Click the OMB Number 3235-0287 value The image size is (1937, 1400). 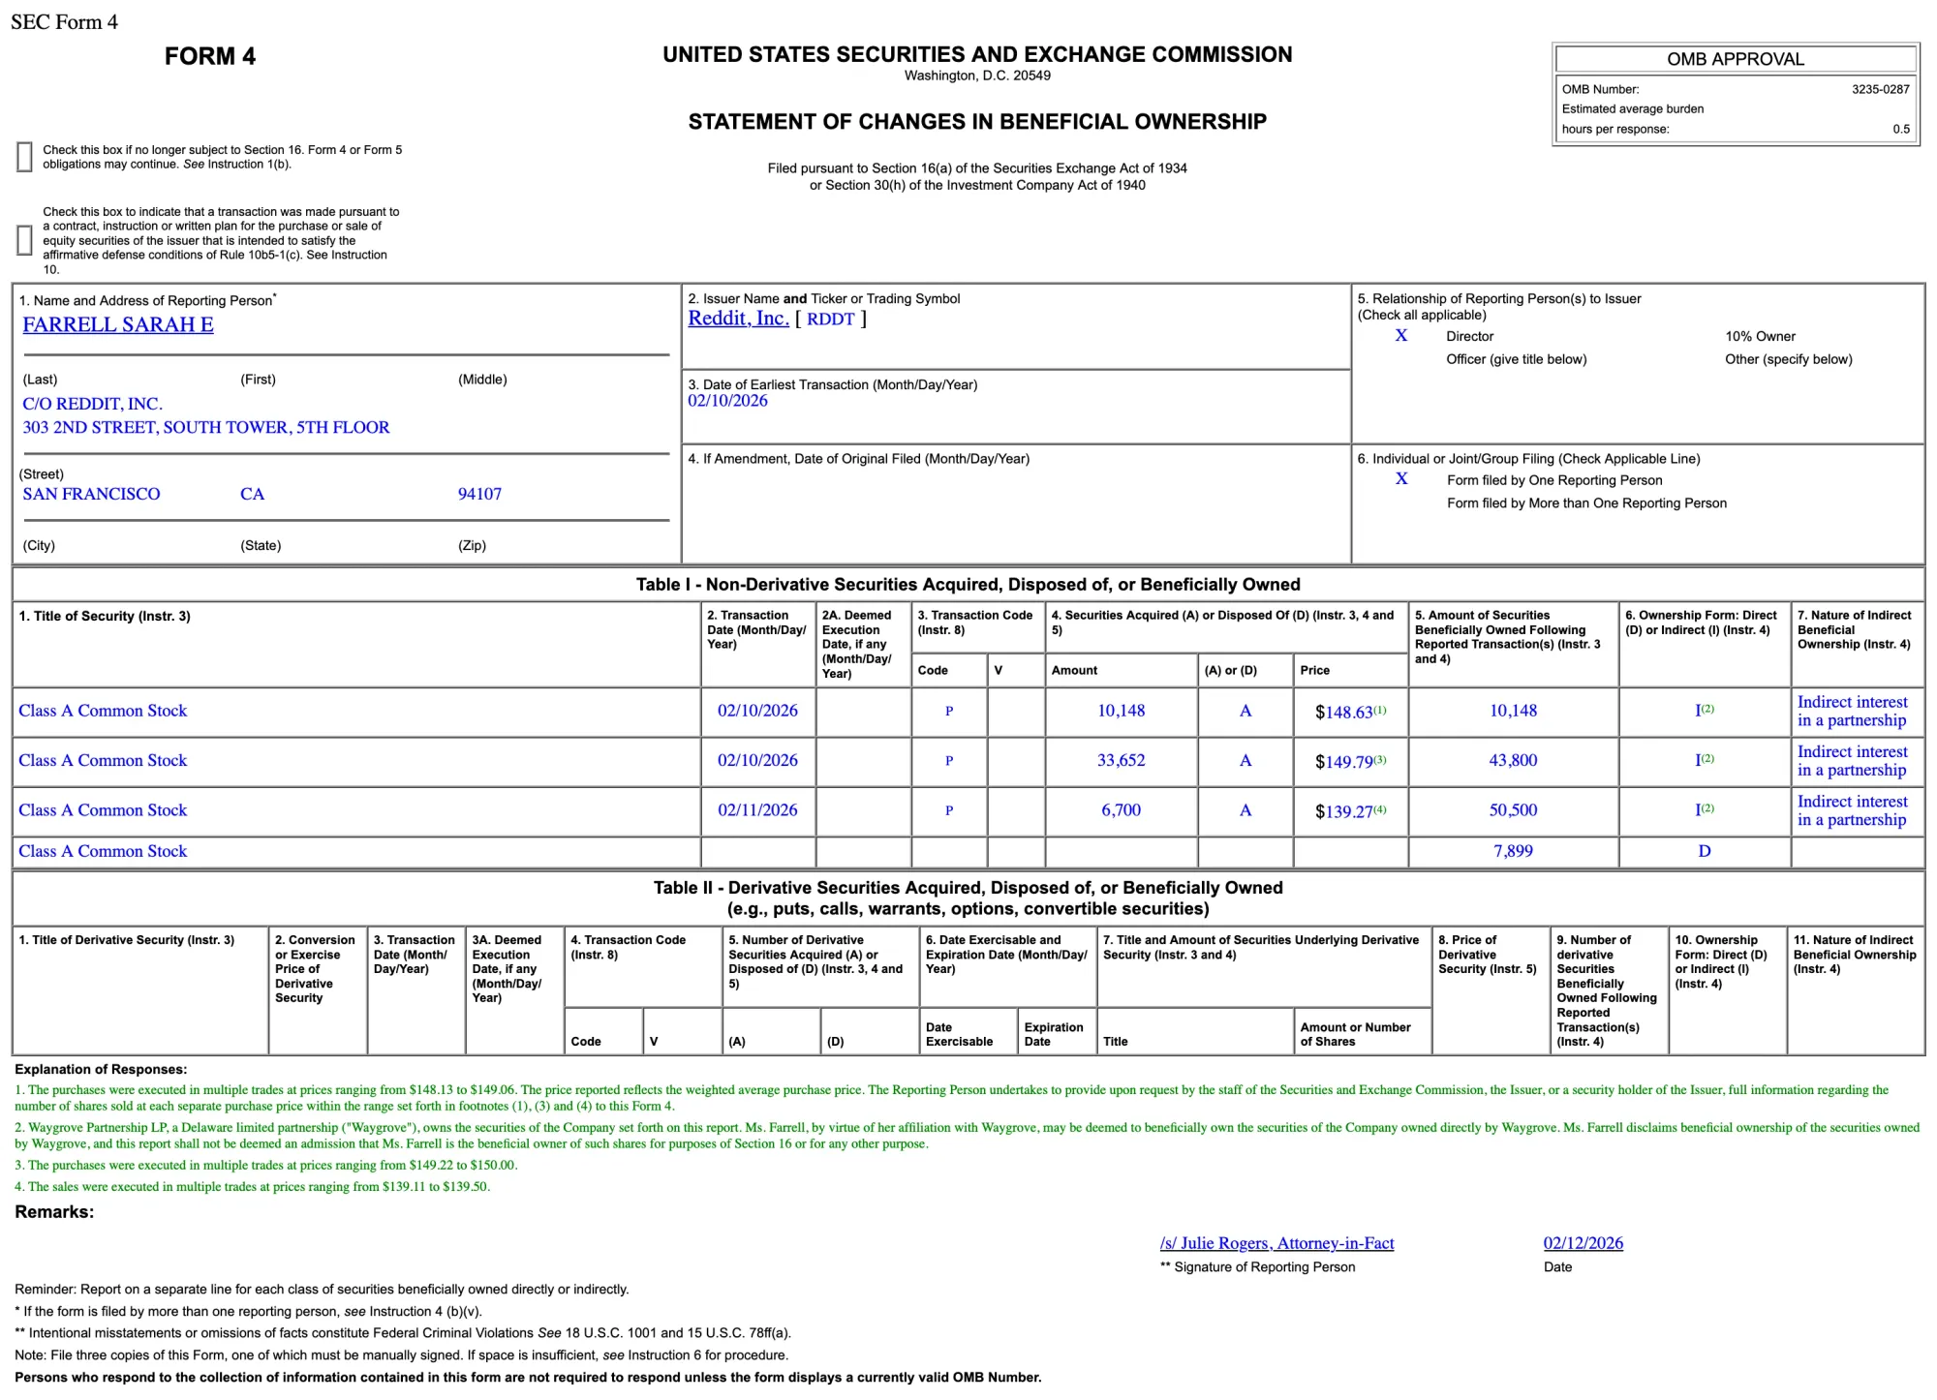(x=1880, y=89)
